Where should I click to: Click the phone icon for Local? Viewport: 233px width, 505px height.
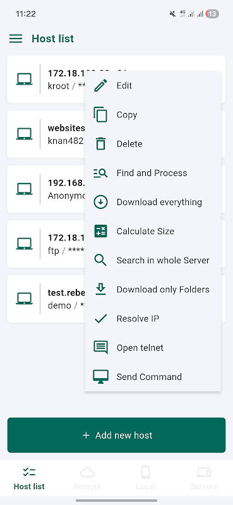coord(145,472)
